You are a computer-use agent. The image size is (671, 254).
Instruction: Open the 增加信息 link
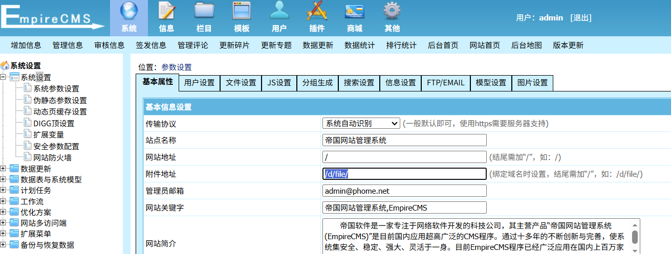(x=26, y=45)
